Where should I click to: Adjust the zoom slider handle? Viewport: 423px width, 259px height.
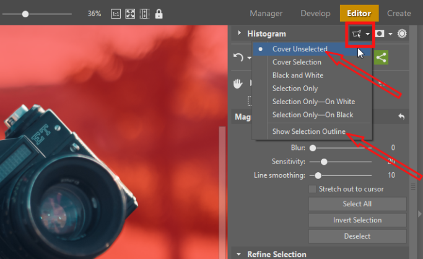click(x=25, y=14)
